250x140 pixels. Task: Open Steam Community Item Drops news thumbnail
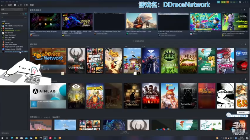pos(45,22)
